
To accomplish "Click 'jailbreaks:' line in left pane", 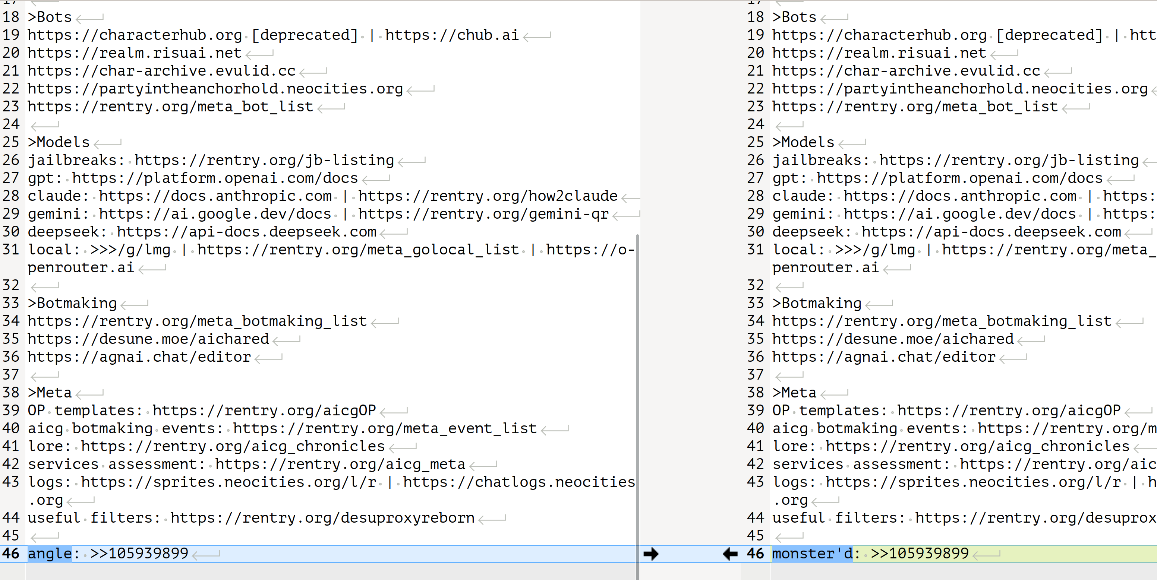I will pos(211,160).
